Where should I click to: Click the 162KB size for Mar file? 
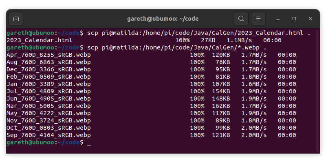(x=221, y=106)
